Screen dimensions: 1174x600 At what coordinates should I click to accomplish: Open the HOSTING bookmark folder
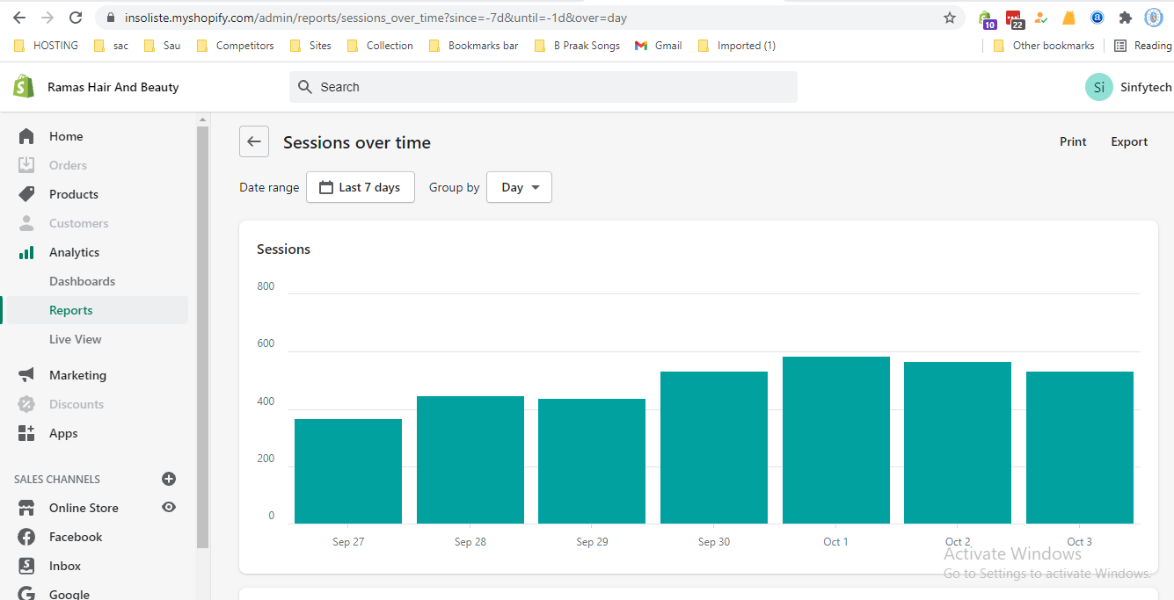(x=47, y=46)
